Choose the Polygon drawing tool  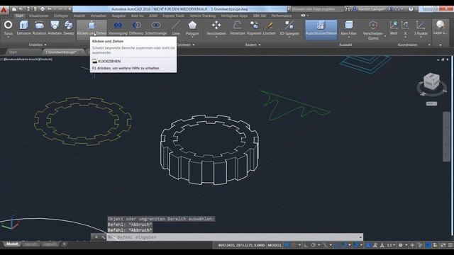click(192, 28)
